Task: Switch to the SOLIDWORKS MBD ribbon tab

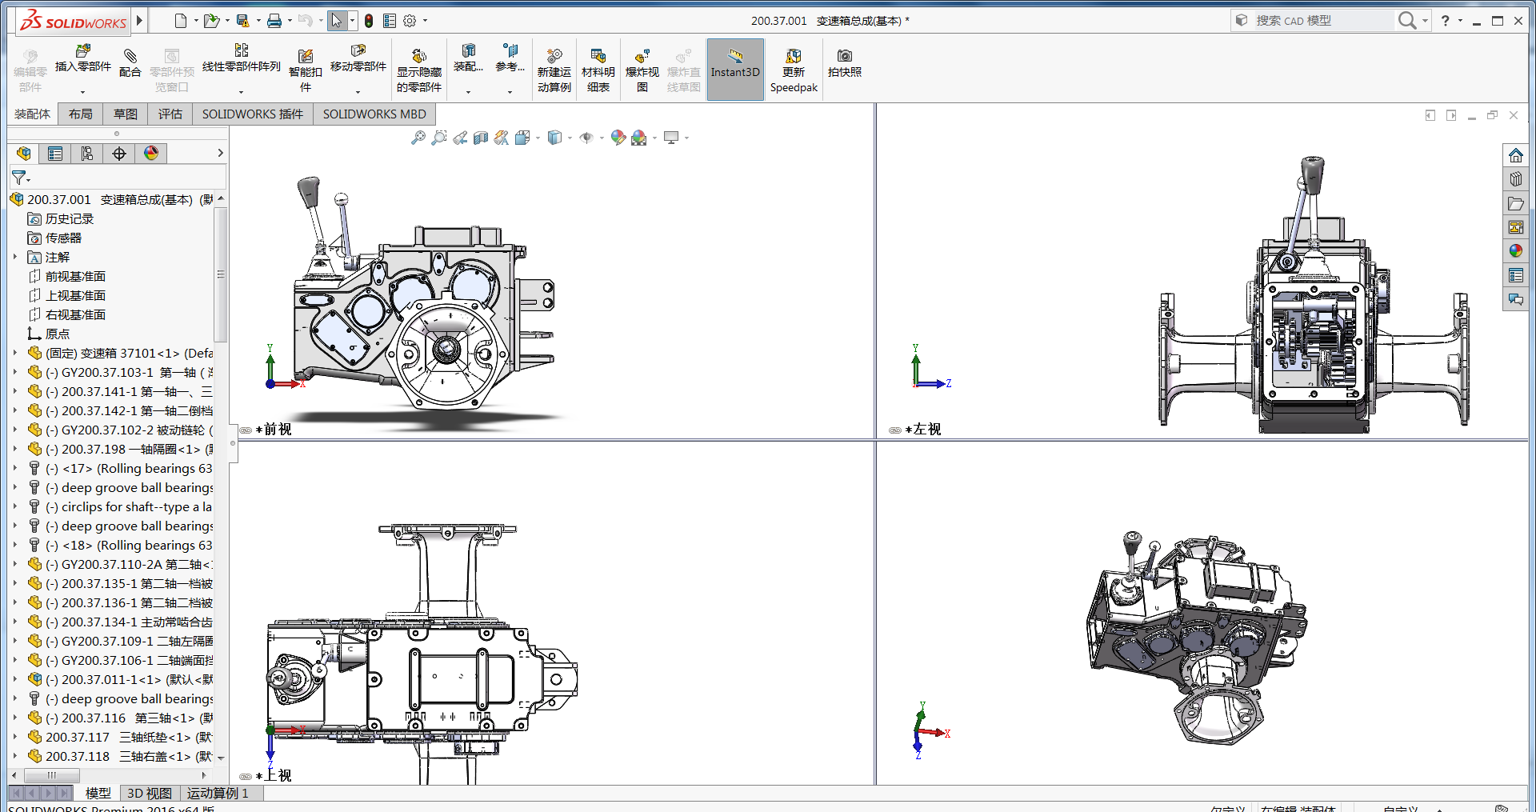Action: tap(374, 114)
